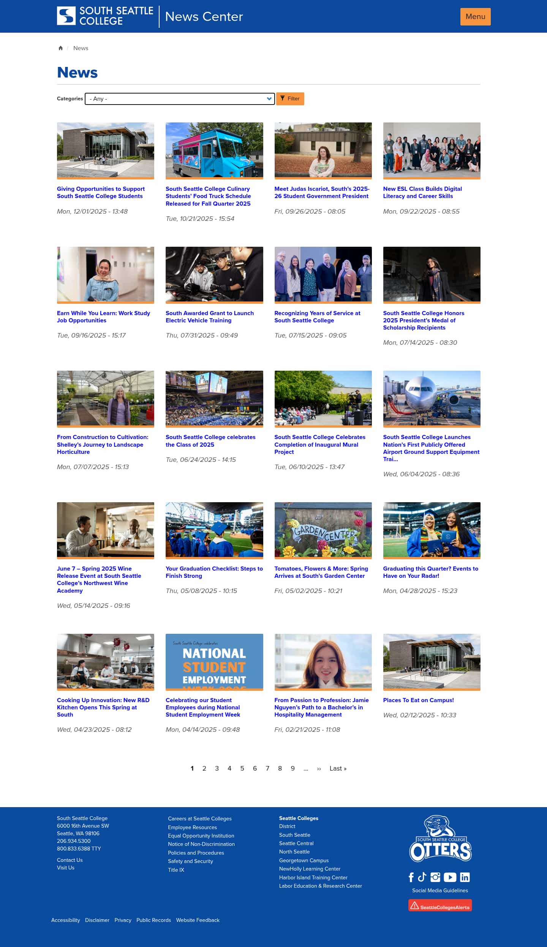Click the Seattle Central footer link
Viewport: 547px width, 947px height.
[x=296, y=843]
